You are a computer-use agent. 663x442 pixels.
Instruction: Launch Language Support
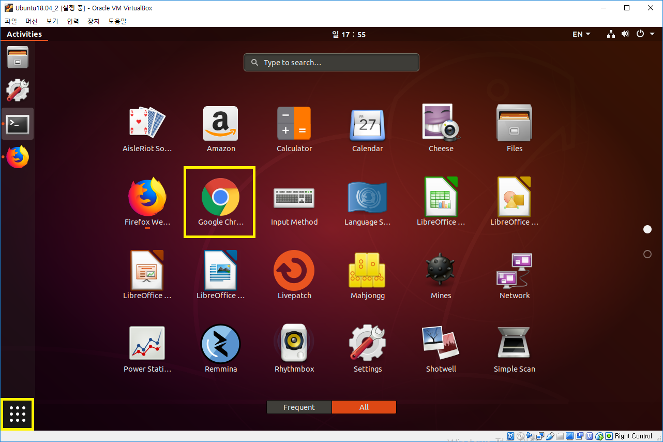[x=368, y=203]
